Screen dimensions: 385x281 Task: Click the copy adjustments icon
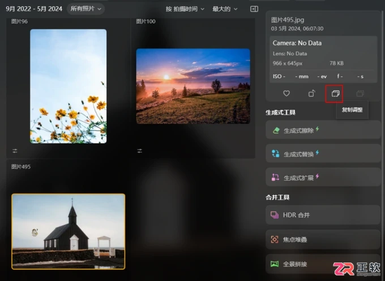click(335, 93)
